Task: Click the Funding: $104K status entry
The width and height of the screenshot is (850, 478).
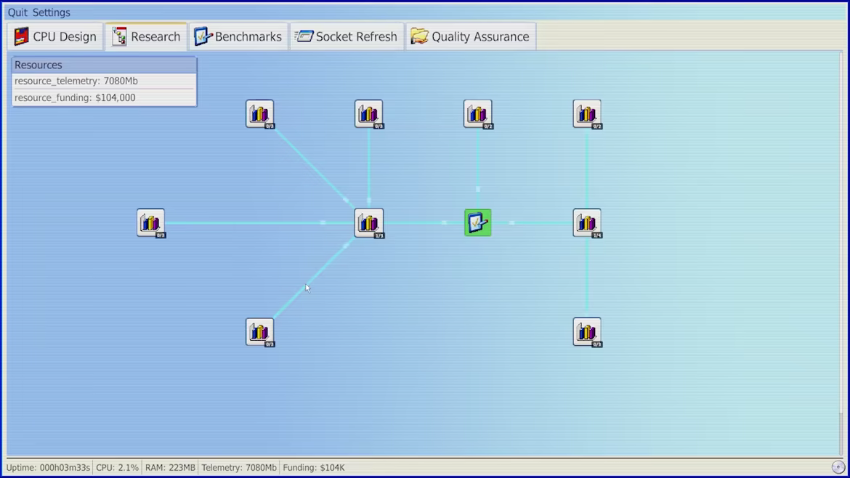Action: (314, 467)
